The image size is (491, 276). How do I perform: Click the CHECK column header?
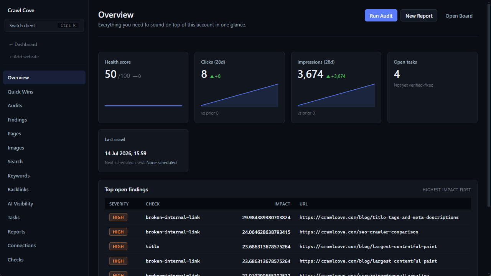click(153, 204)
